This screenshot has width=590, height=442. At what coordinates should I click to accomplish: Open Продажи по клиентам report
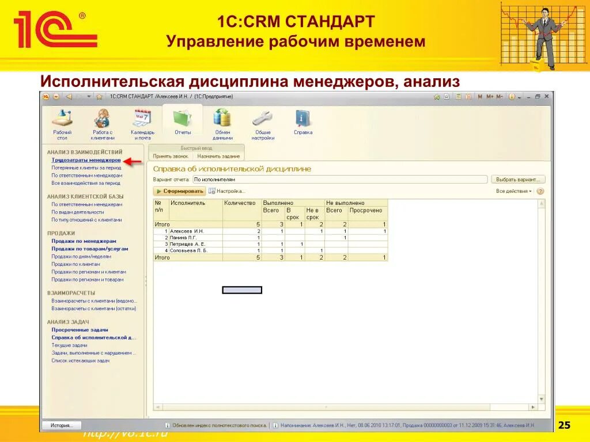coord(75,264)
